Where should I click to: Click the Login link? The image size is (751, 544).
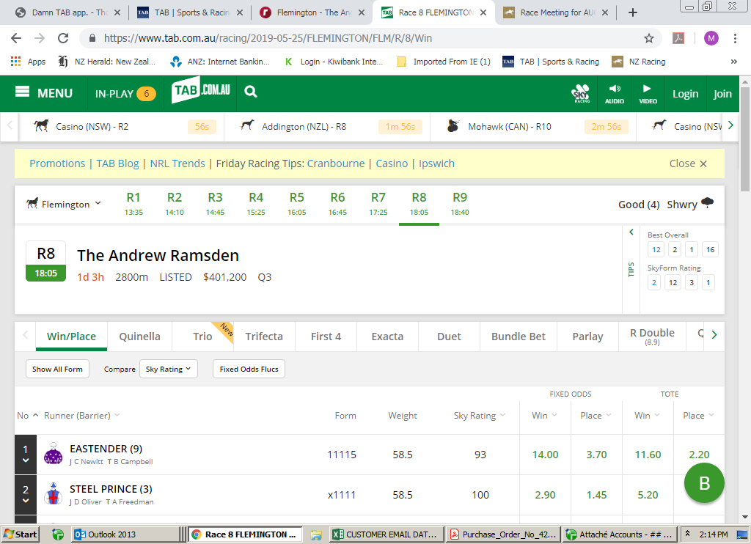click(x=686, y=94)
